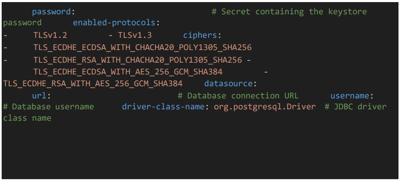The width and height of the screenshot is (401, 180).
Task: Select the TLSv1.2 value
Action: click(50, 35)
